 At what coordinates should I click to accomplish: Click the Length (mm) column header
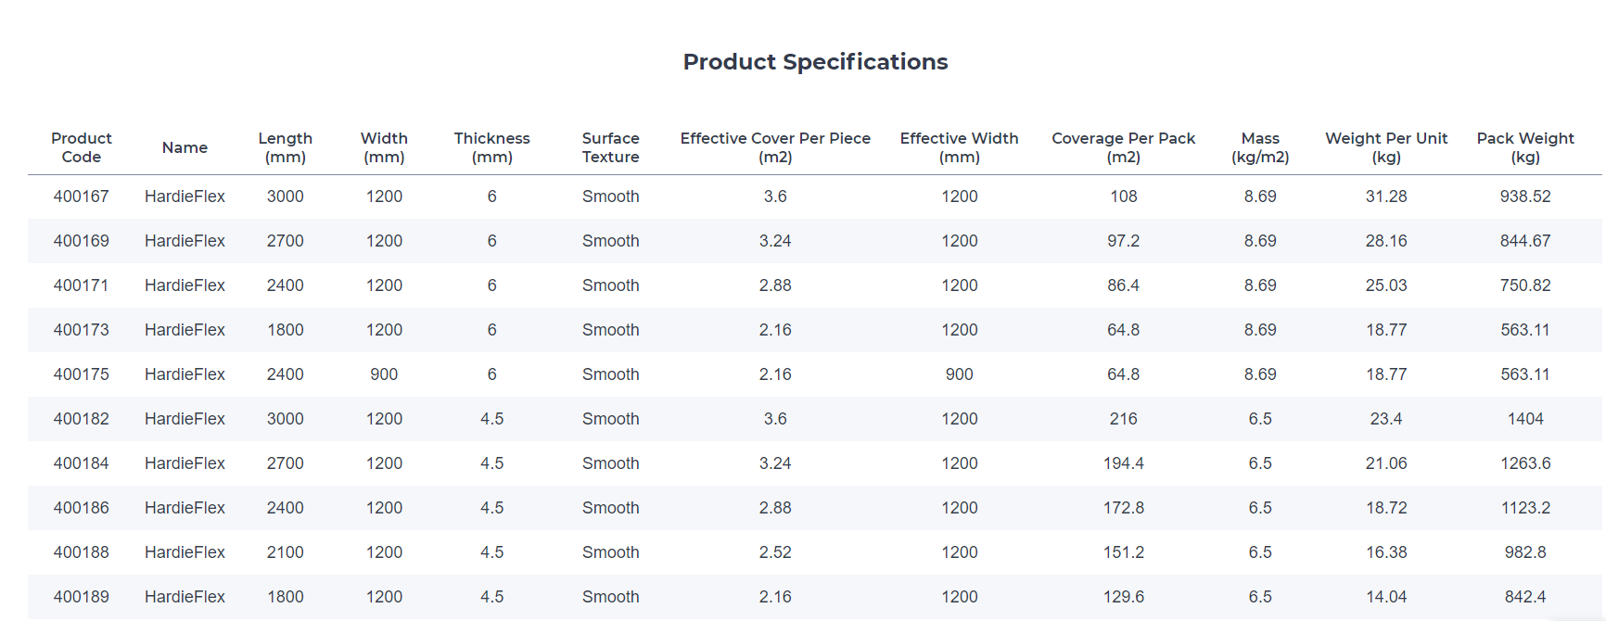(285, 147)
